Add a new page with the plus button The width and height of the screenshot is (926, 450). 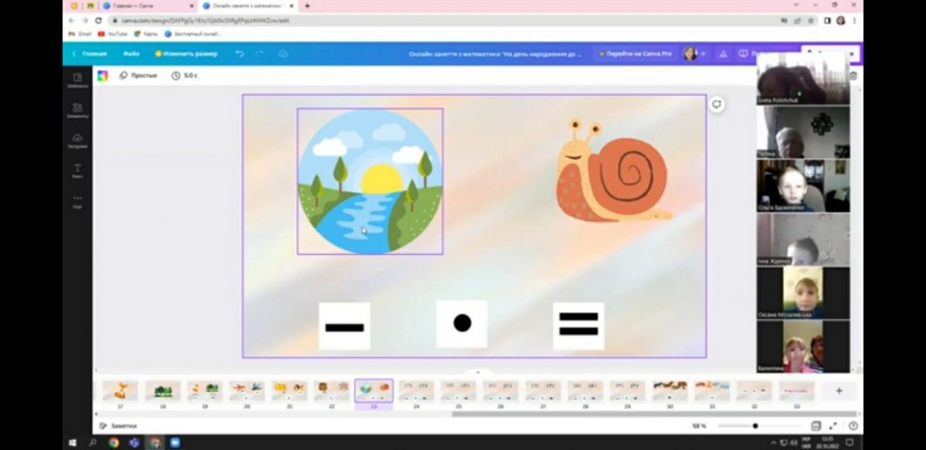[839, 391]
